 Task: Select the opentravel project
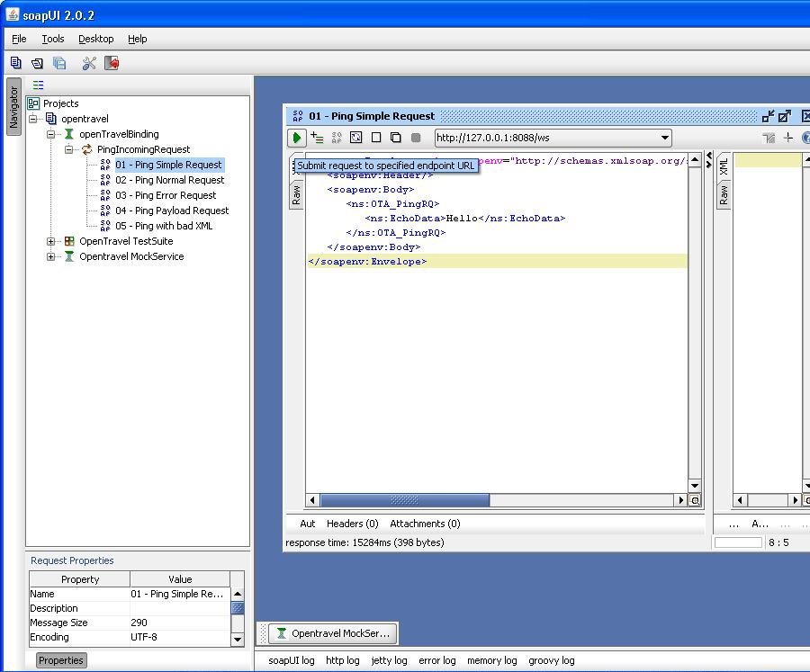click(85, 119)
